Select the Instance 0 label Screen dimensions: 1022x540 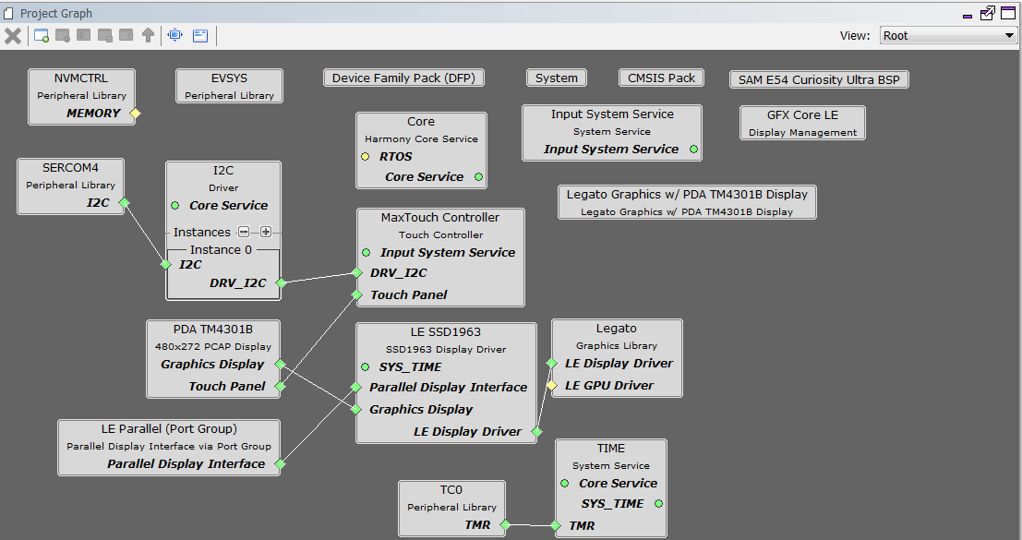point(221,249)
